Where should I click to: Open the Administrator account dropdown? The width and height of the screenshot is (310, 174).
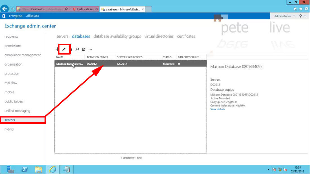284,16
